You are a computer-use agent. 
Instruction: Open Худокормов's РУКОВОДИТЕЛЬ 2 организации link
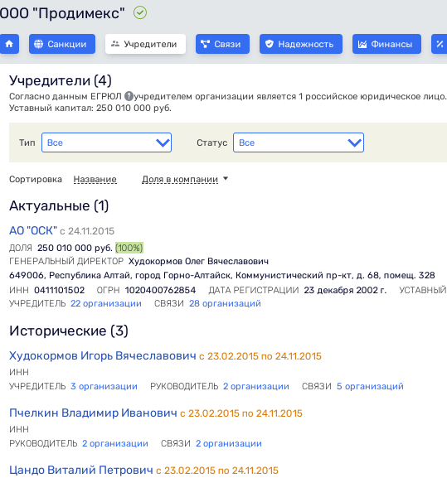(256, 386)
